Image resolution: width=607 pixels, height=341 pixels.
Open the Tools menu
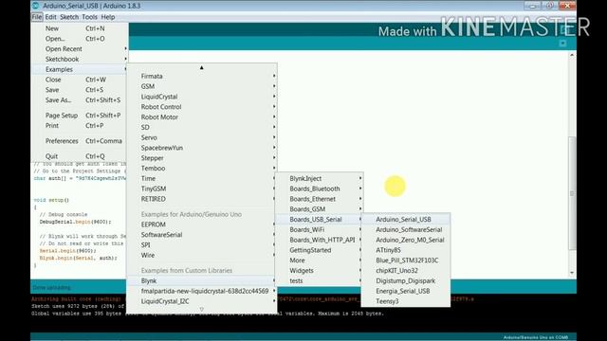pyautogui.click(x=89, y=17)
